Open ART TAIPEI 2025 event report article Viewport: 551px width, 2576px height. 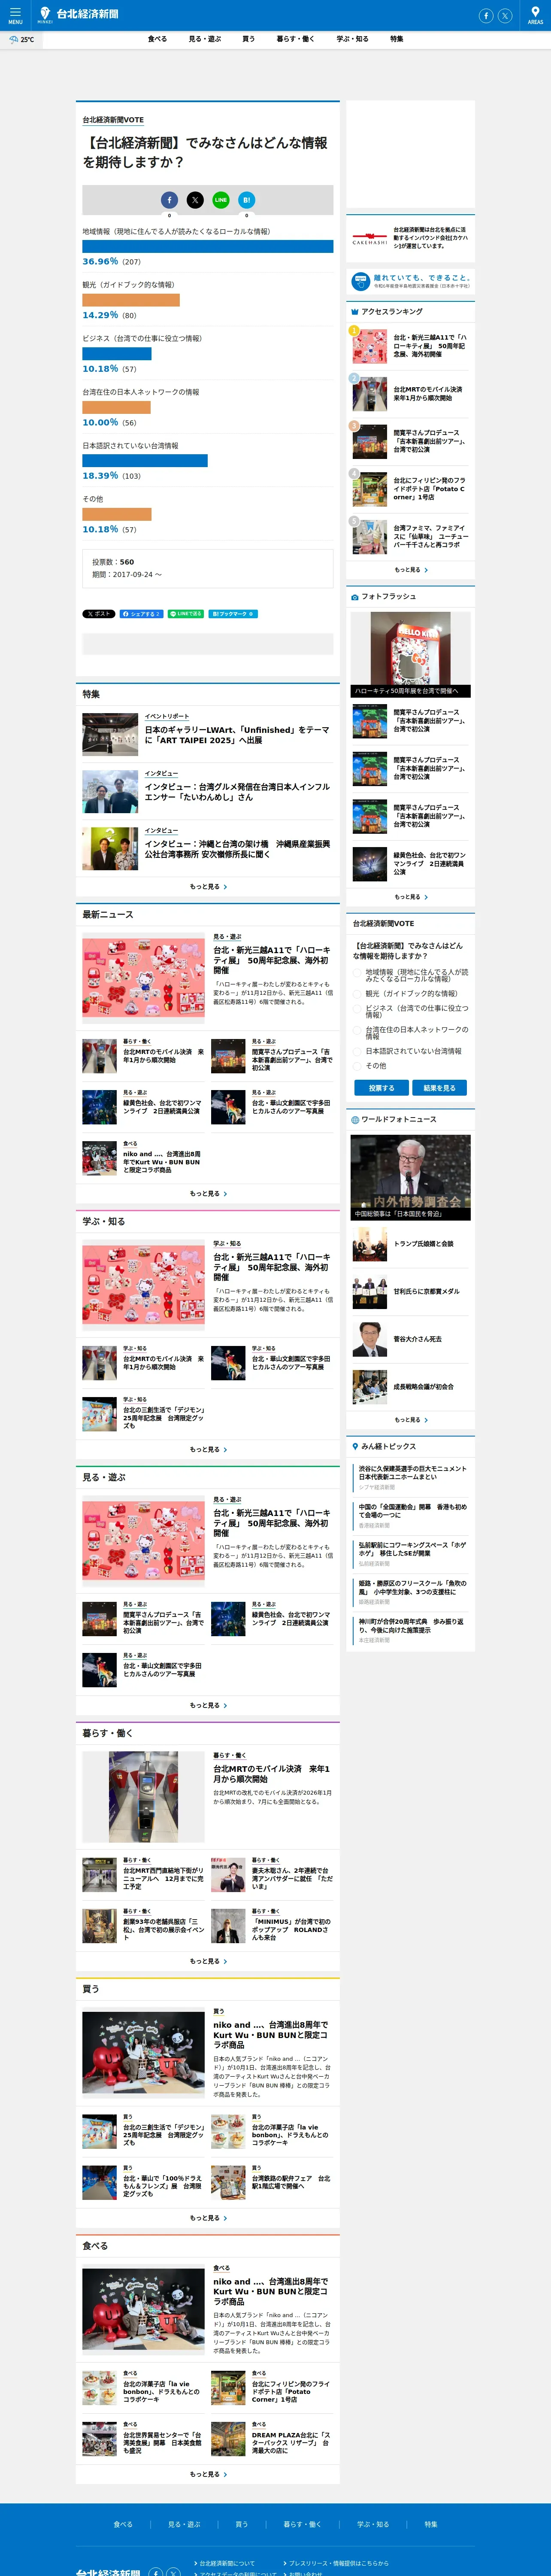pyautogui.click(x=237, y=735)
